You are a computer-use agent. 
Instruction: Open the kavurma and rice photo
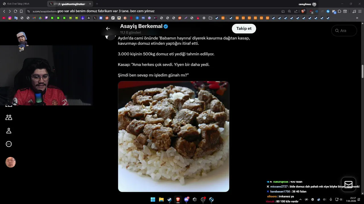click(173, 137)
